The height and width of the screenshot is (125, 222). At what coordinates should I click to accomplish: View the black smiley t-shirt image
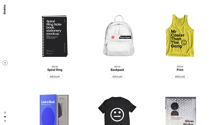tap(117, 111)
